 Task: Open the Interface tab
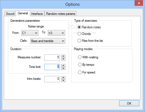pyautogui.click(x=37, y=14)
